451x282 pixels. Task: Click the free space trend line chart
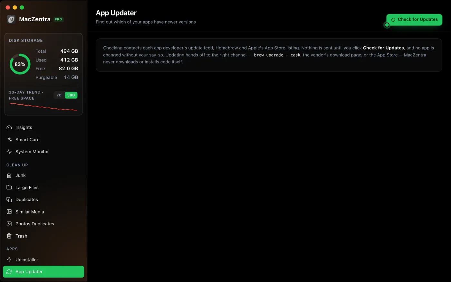(43, 107)
